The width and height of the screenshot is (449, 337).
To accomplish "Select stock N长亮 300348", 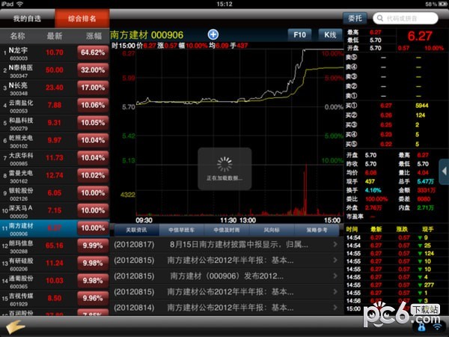I will [55, 88].
